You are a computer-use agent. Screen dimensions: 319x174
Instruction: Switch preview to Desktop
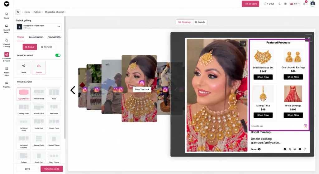pyautogui.click(x=184, y=22)
